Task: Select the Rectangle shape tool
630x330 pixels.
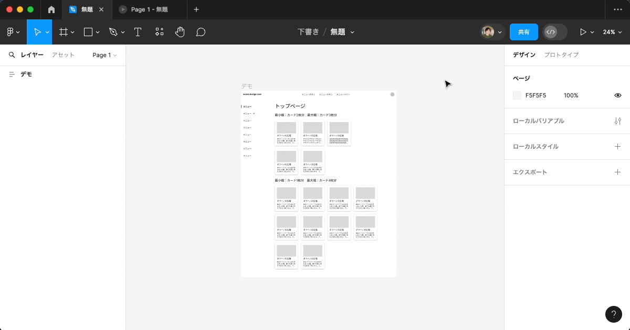Action: [88, 31]
